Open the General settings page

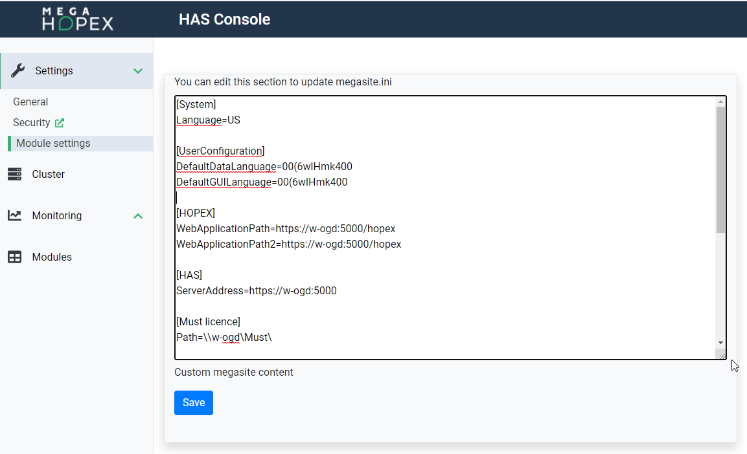30,102
